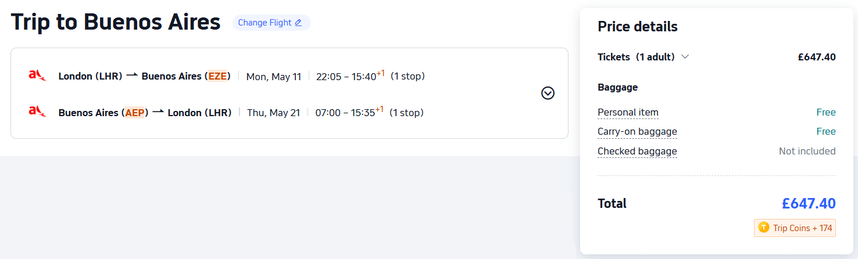858x259 pixels.
Task: Click the Tickets (1 adult) label
Action: click(636, 57)
